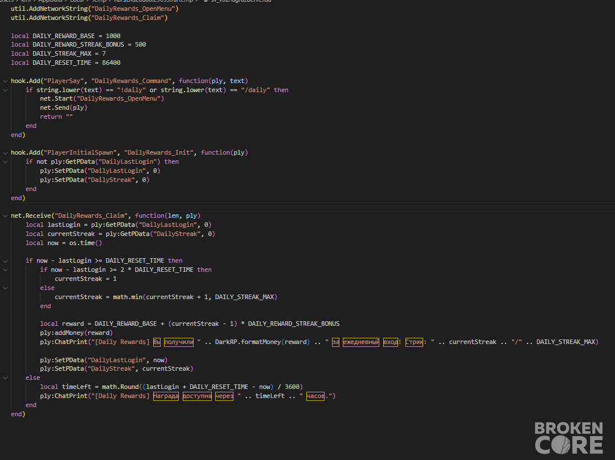The height and width of the screenshot is (460, 615).
Task: Click the "currentStreak = 1" assignment
Action: pyautogui.click(x=85, y=279)
